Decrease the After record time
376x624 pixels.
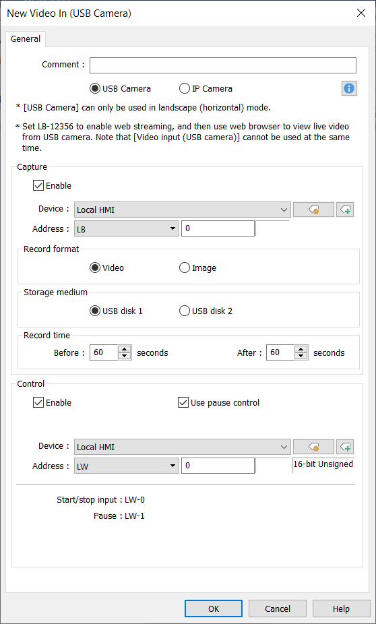click(301, 356)
